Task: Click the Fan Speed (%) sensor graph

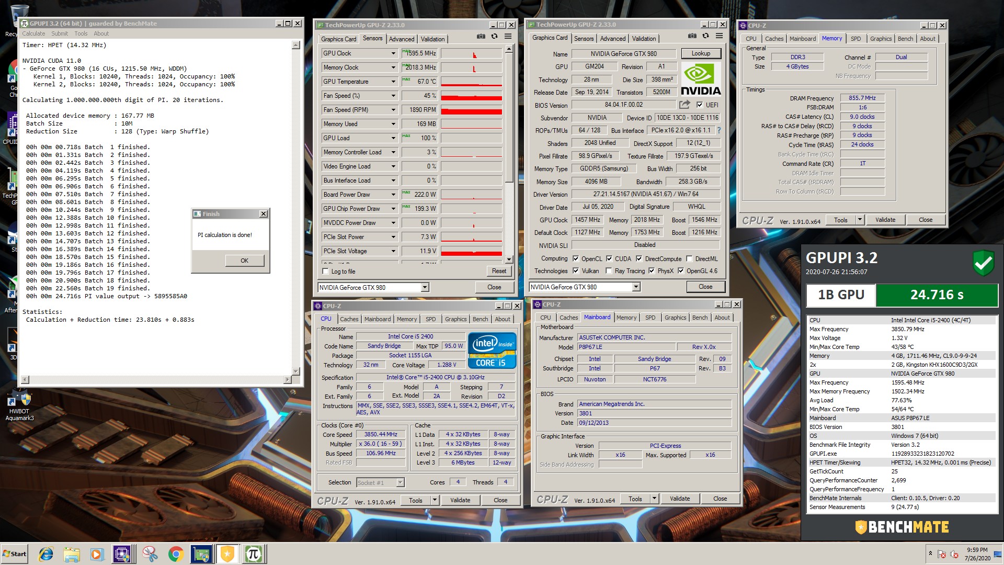Action: point(471,96)
